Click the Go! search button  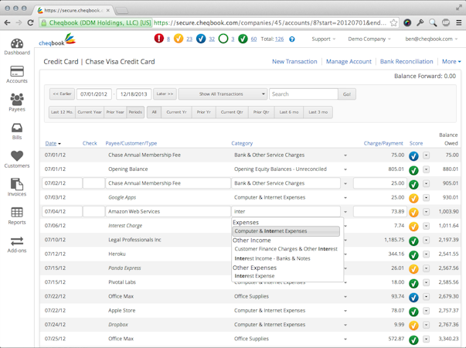347,94
